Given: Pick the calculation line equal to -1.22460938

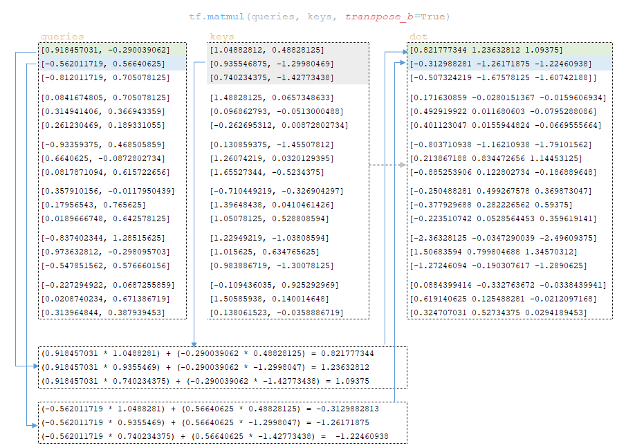Looking at the screenshot, I should click(x=215, y=436).
